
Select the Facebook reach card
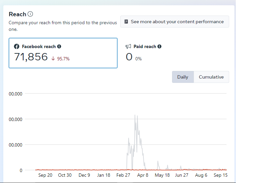(x=63, y=53)
